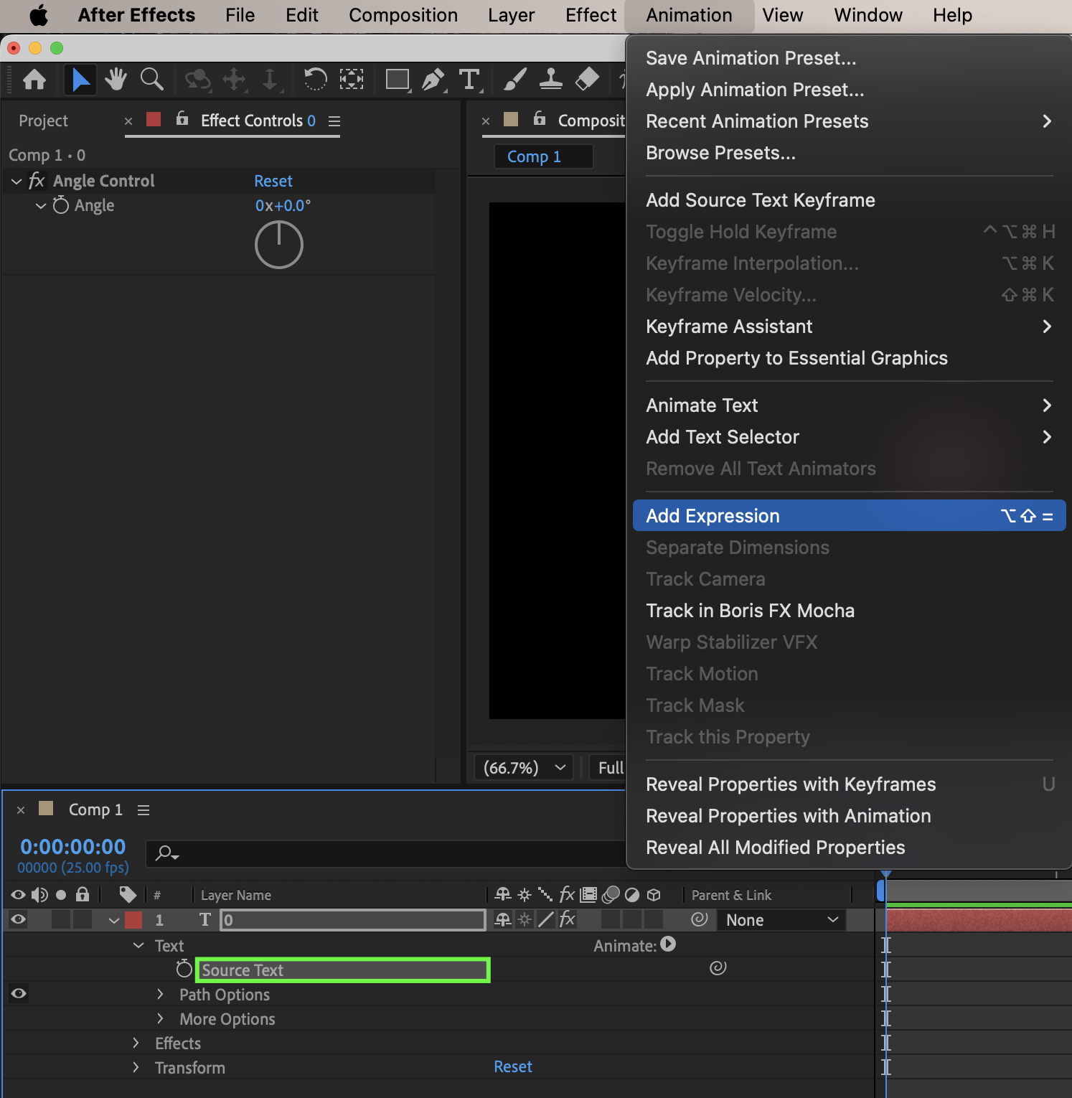Toggle layer 1 fx effects switch
The width and height of the screenshot is (1072, 1098).
coord(568,919)
